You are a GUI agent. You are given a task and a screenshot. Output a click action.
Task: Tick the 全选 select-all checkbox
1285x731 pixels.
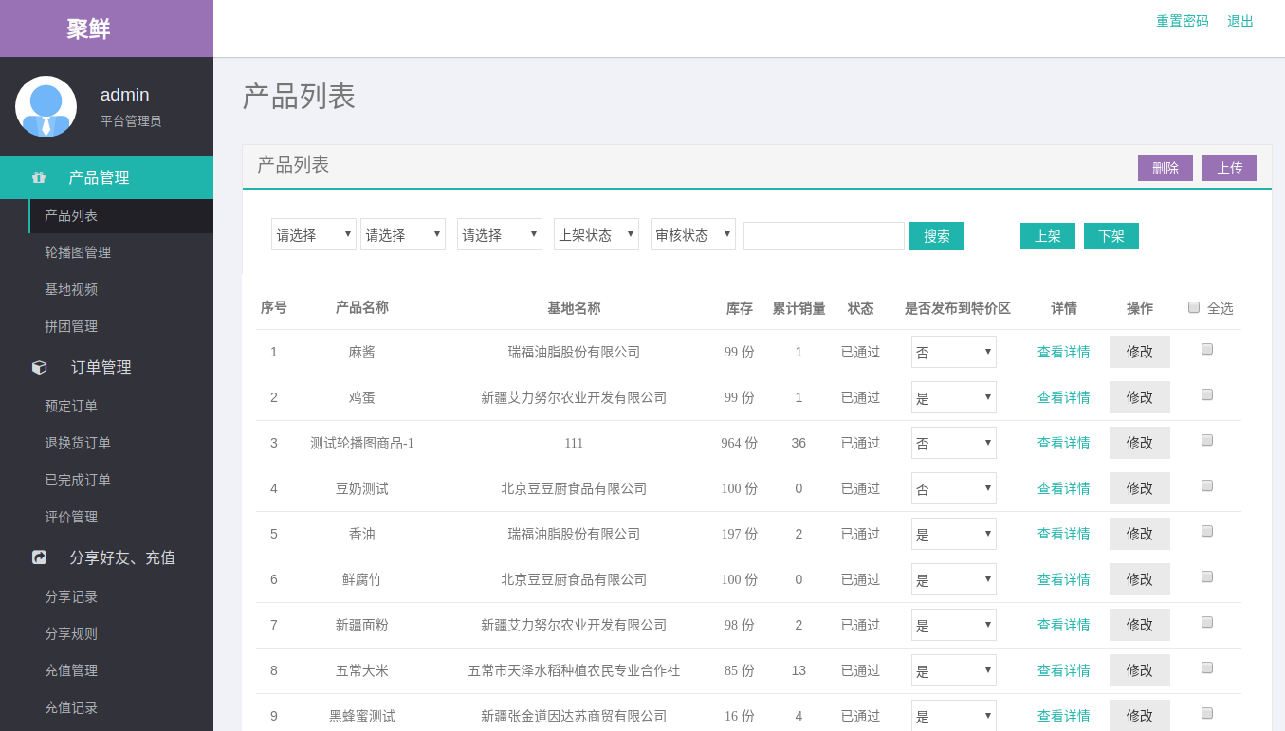(1194, 307)
